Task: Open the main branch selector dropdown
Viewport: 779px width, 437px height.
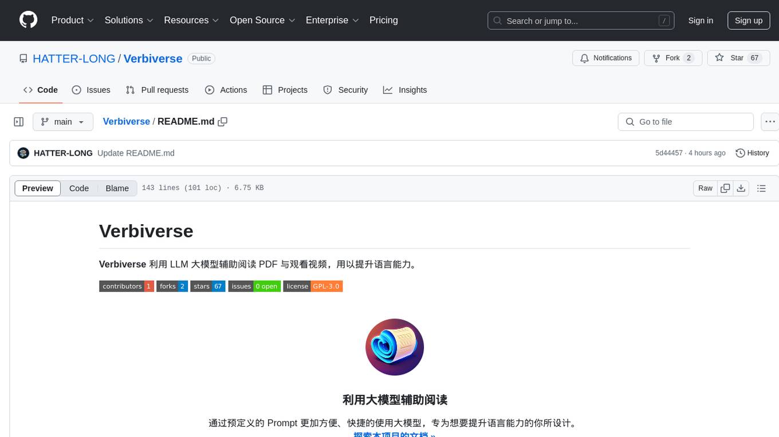Action: (x=63, y=122)
